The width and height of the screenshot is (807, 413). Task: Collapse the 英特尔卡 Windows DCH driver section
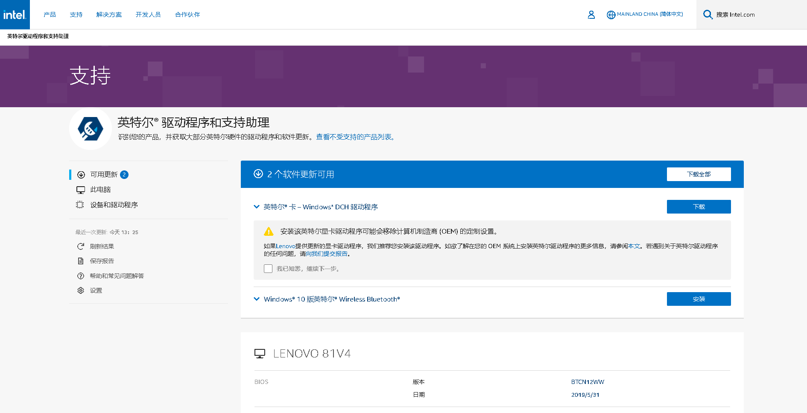tap(257, 207)
